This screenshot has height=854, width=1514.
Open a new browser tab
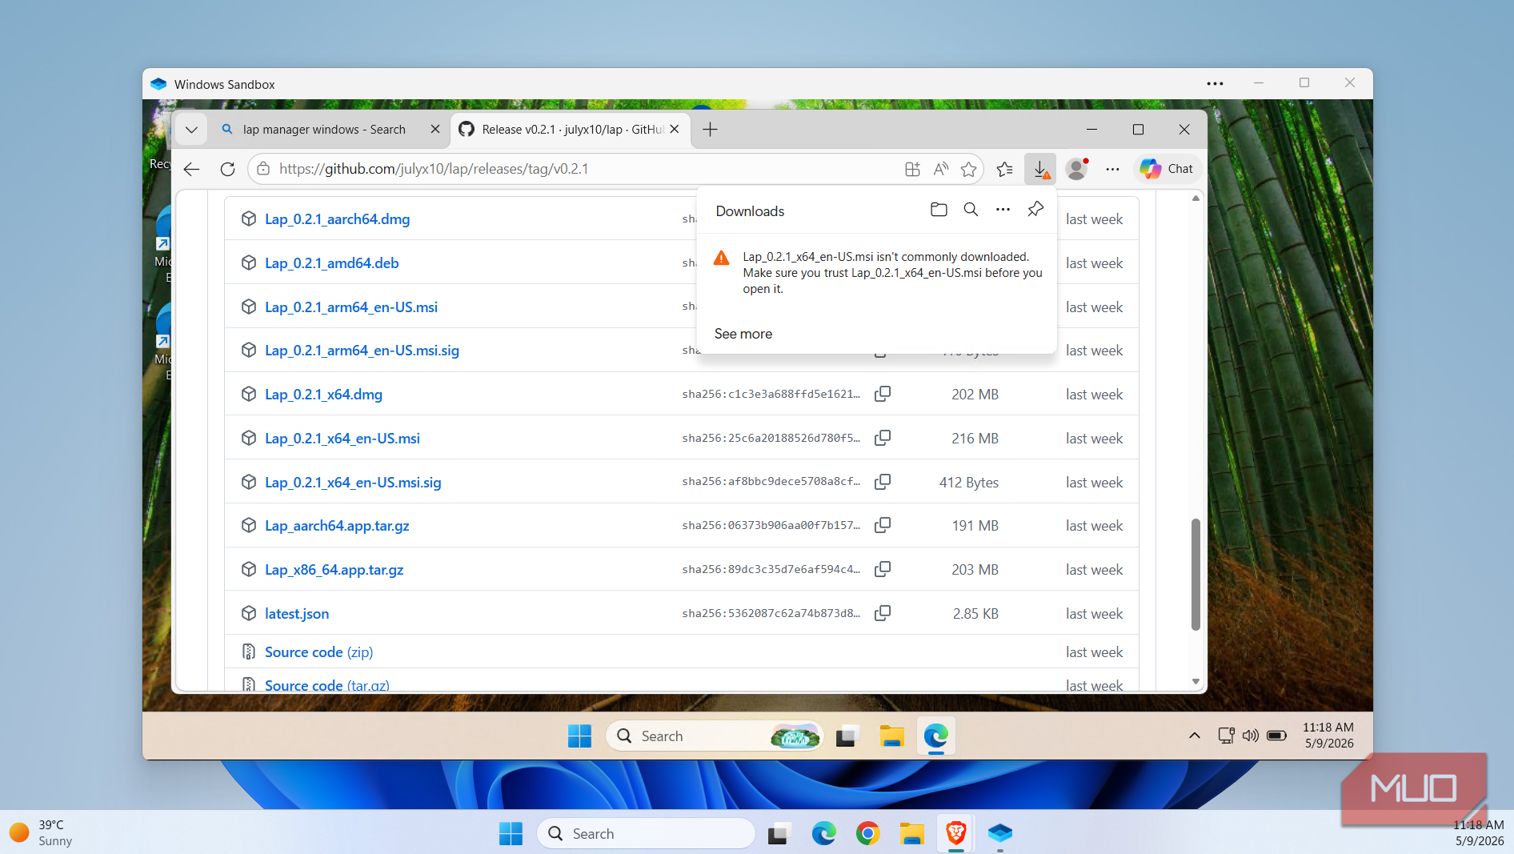coord(710,130)
